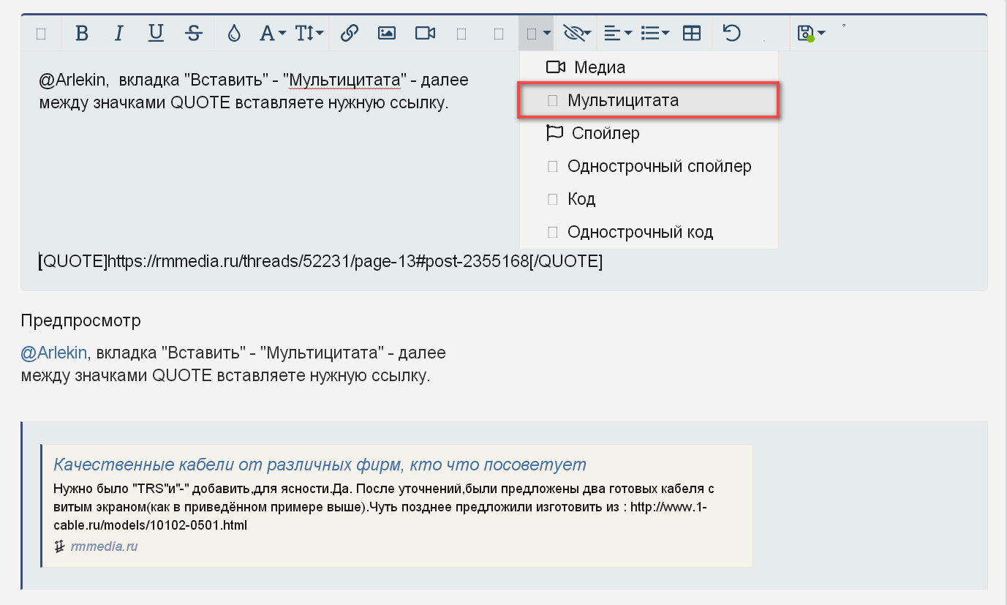Click the insert image icon

[387, 33]
